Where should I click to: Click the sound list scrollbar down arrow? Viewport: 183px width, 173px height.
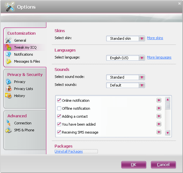click(x=168, y=133)
